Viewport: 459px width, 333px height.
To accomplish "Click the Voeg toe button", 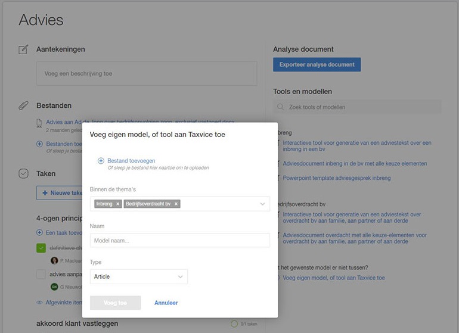I will (115, 303).
